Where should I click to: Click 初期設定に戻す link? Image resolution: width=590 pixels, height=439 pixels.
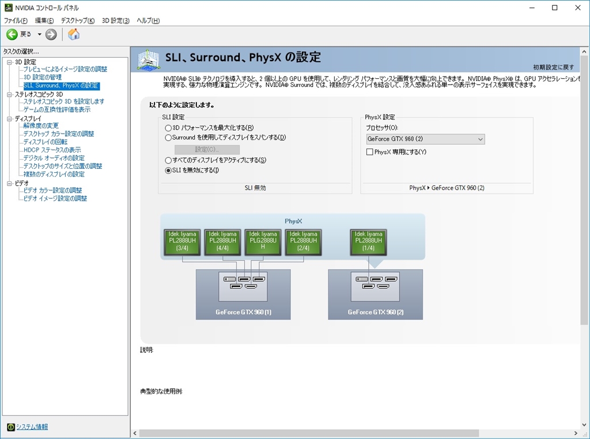point(554,67)
